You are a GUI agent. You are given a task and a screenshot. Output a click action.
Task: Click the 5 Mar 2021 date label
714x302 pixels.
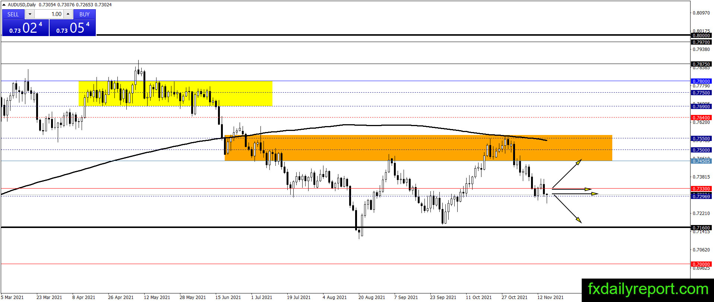(12, 298)
